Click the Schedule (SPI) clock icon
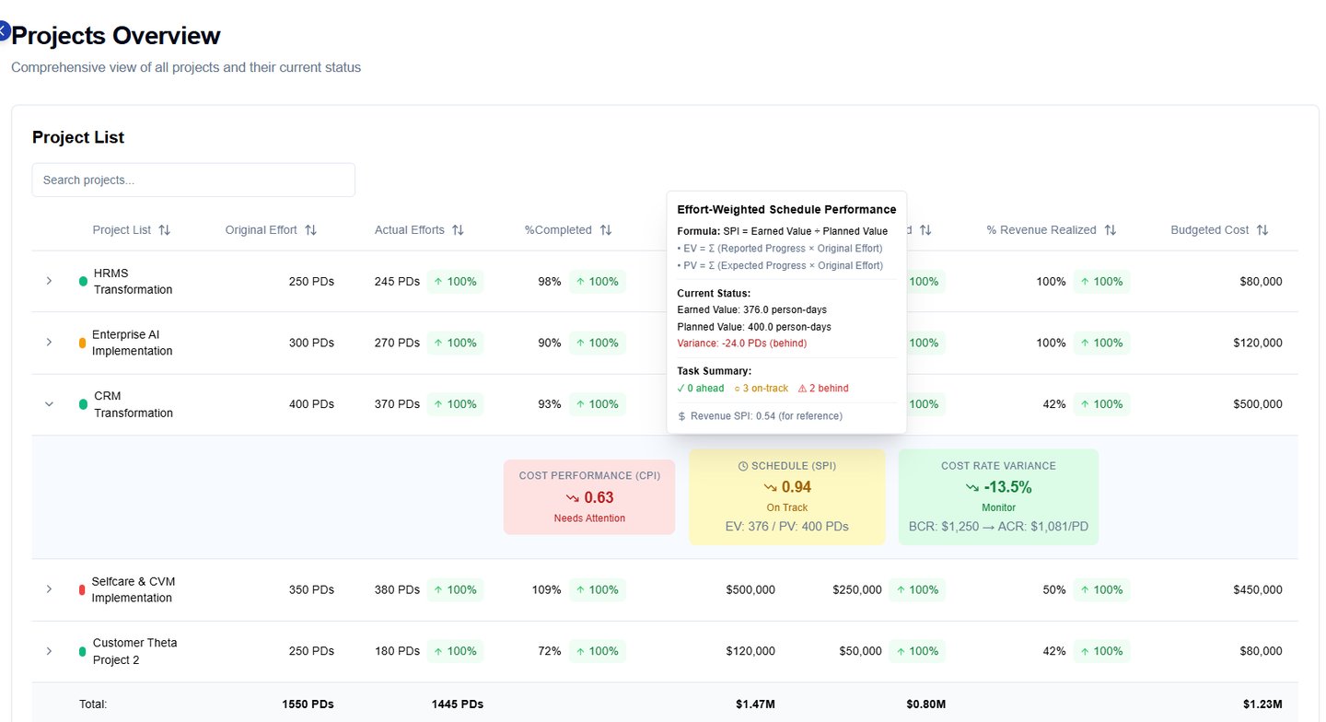1326x722 pixels. click(743, 466)
